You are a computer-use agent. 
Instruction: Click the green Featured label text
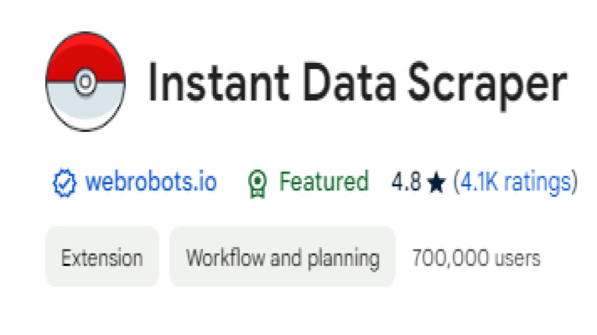[x=324, y=181]
